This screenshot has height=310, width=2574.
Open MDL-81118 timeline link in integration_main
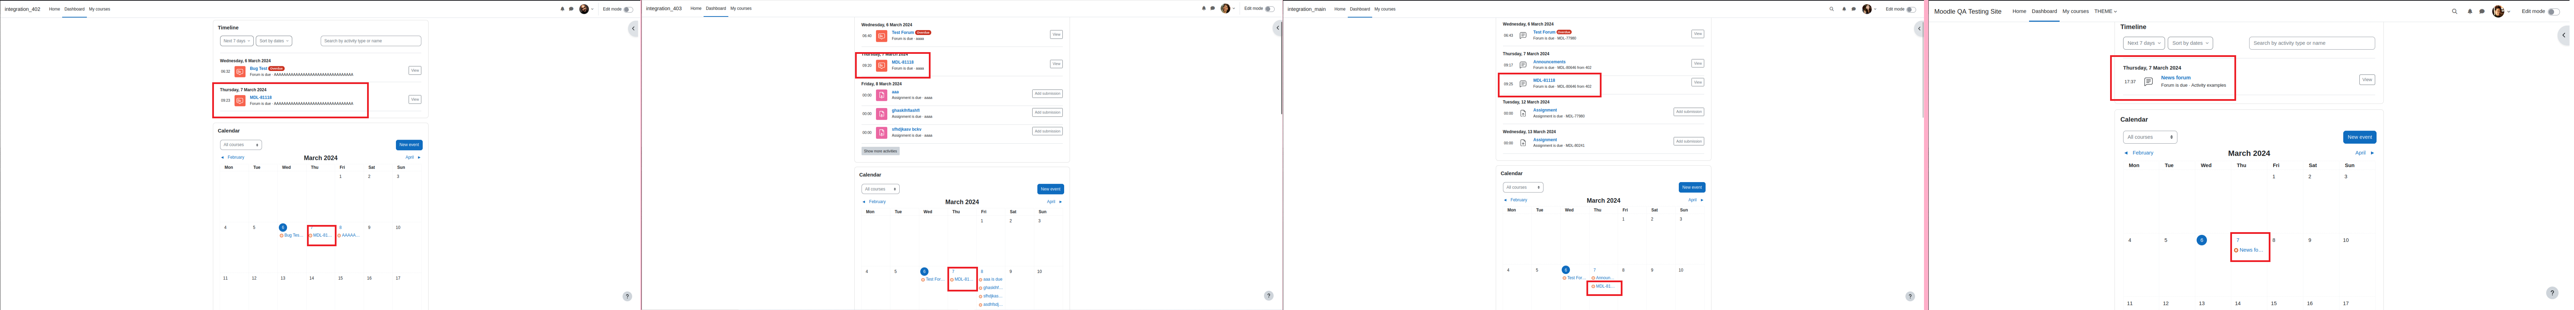point(1544,81)
